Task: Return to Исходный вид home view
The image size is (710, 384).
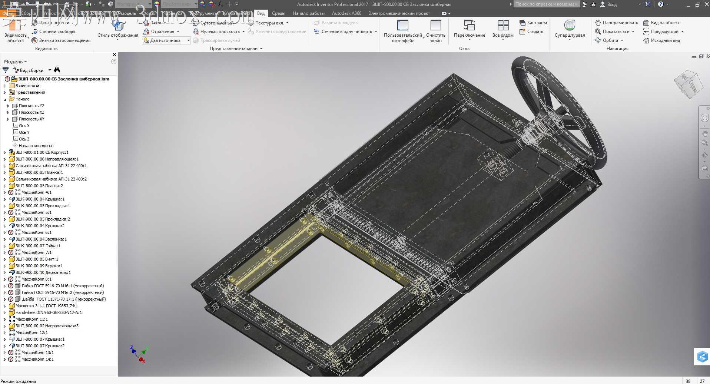Action: (x=662, y=40)
